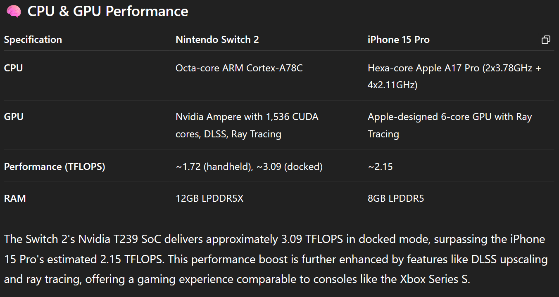Click the CPU row label

[x=14, y=68]
